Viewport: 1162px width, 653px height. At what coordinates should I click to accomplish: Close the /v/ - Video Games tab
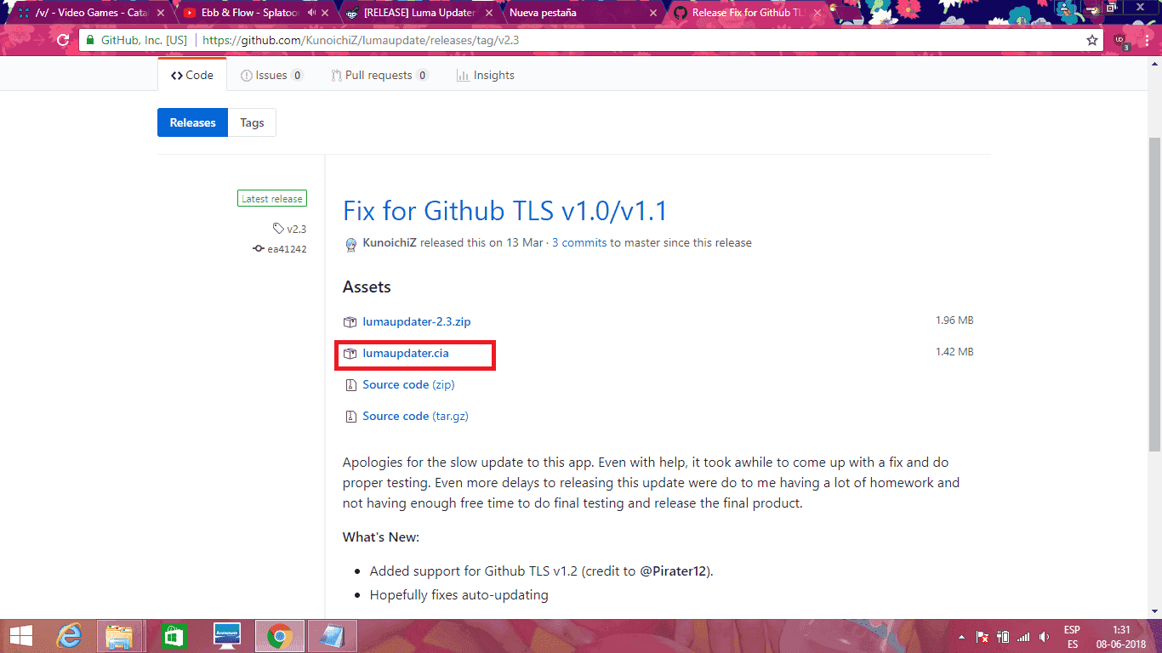point(160,13)
